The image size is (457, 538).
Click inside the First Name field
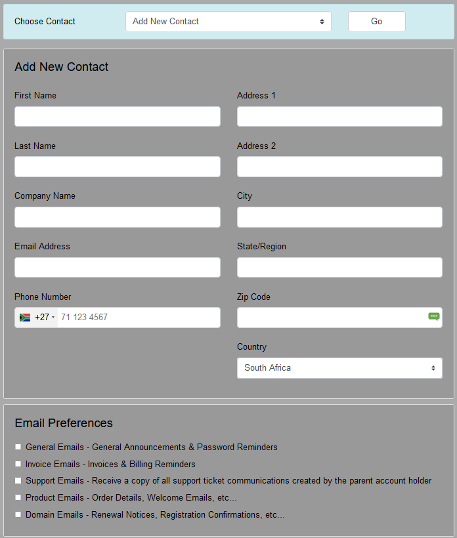click(x=117, y=116)
